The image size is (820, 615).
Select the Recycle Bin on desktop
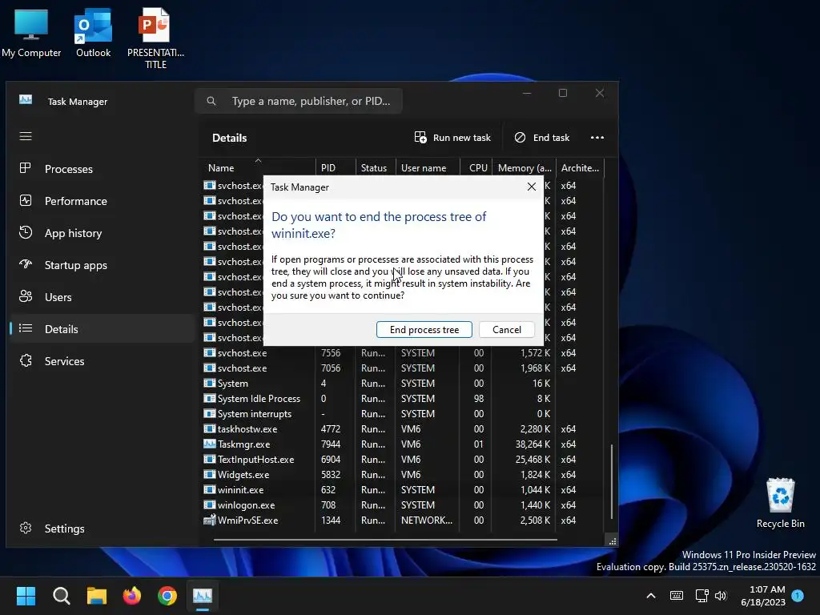pos(780,503)
